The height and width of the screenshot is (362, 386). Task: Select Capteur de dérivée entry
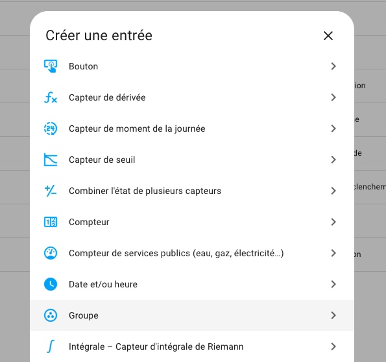[x=192, y=97]
